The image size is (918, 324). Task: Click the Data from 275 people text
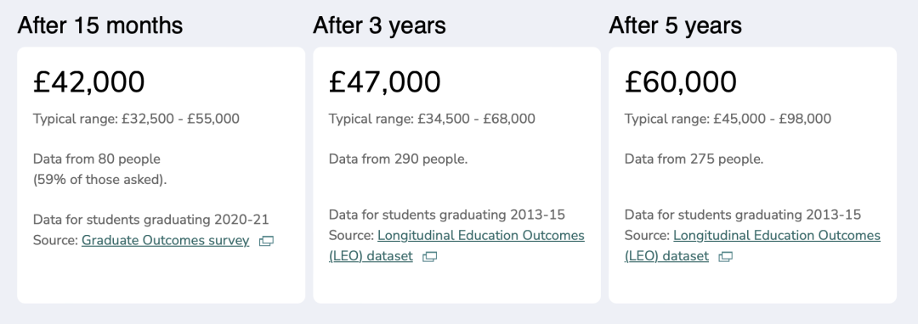[x=694, y=159]
